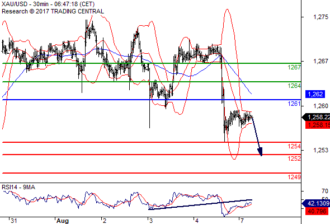Click the dark blue downward forecast arrowhead
Image resolution: width=330 pixels, height=224 pixels.
(260, 152)
